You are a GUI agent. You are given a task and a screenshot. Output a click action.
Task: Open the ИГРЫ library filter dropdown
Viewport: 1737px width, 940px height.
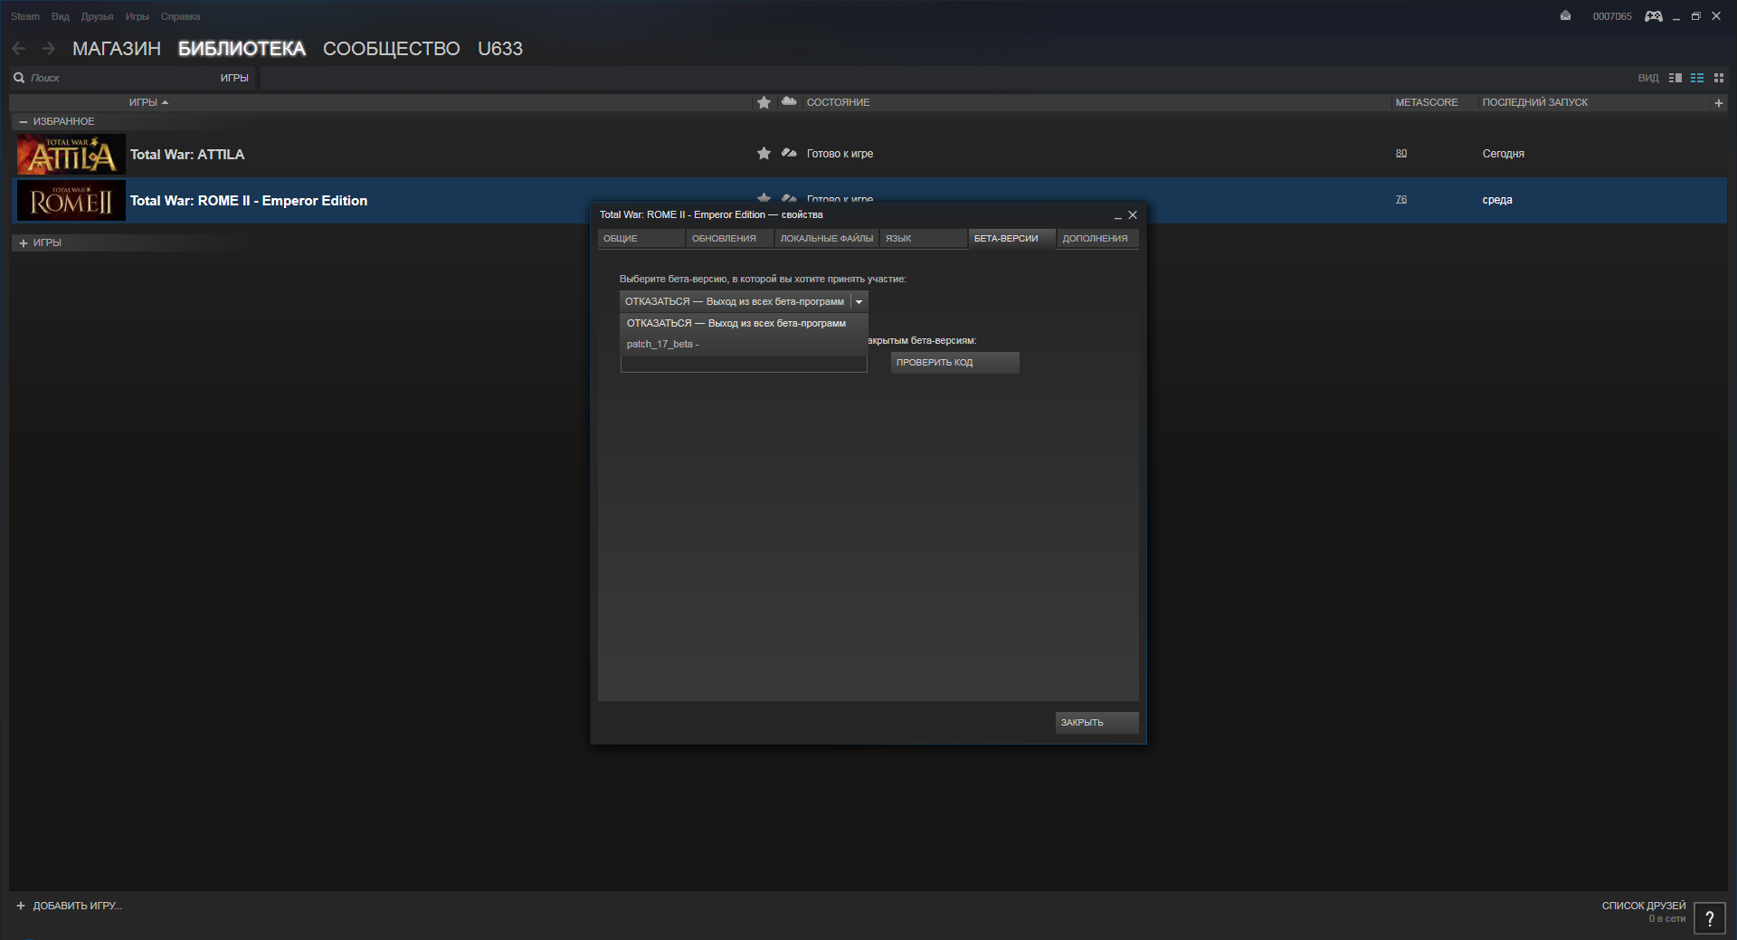234,78
